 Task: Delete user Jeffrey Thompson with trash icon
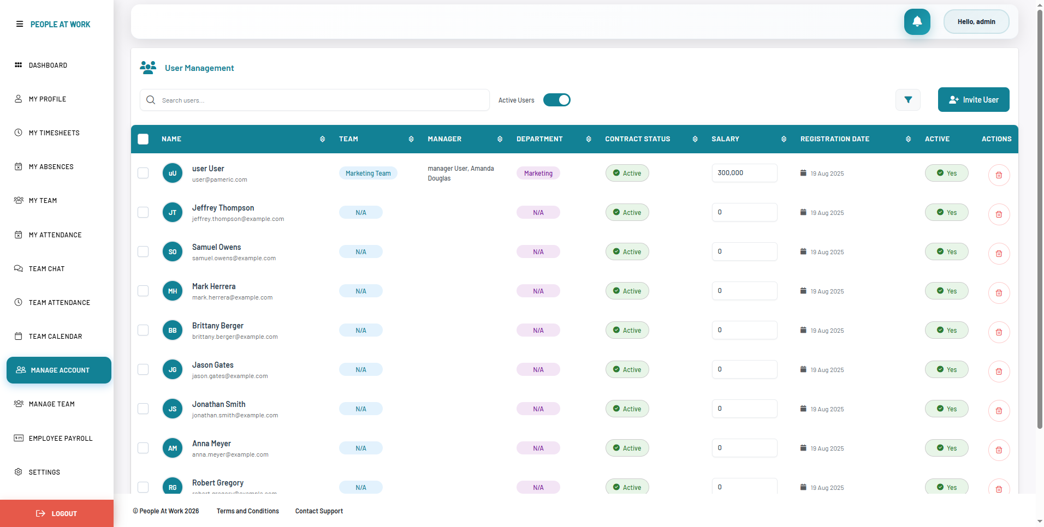pos(998,214)
